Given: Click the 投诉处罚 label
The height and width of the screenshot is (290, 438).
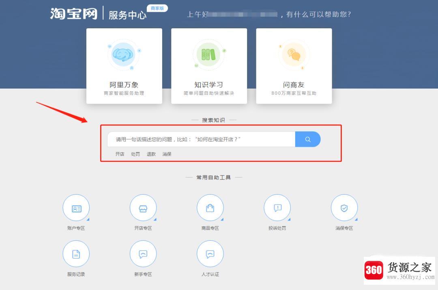Looking at the screenshot, I should click(x=277, y=228).
